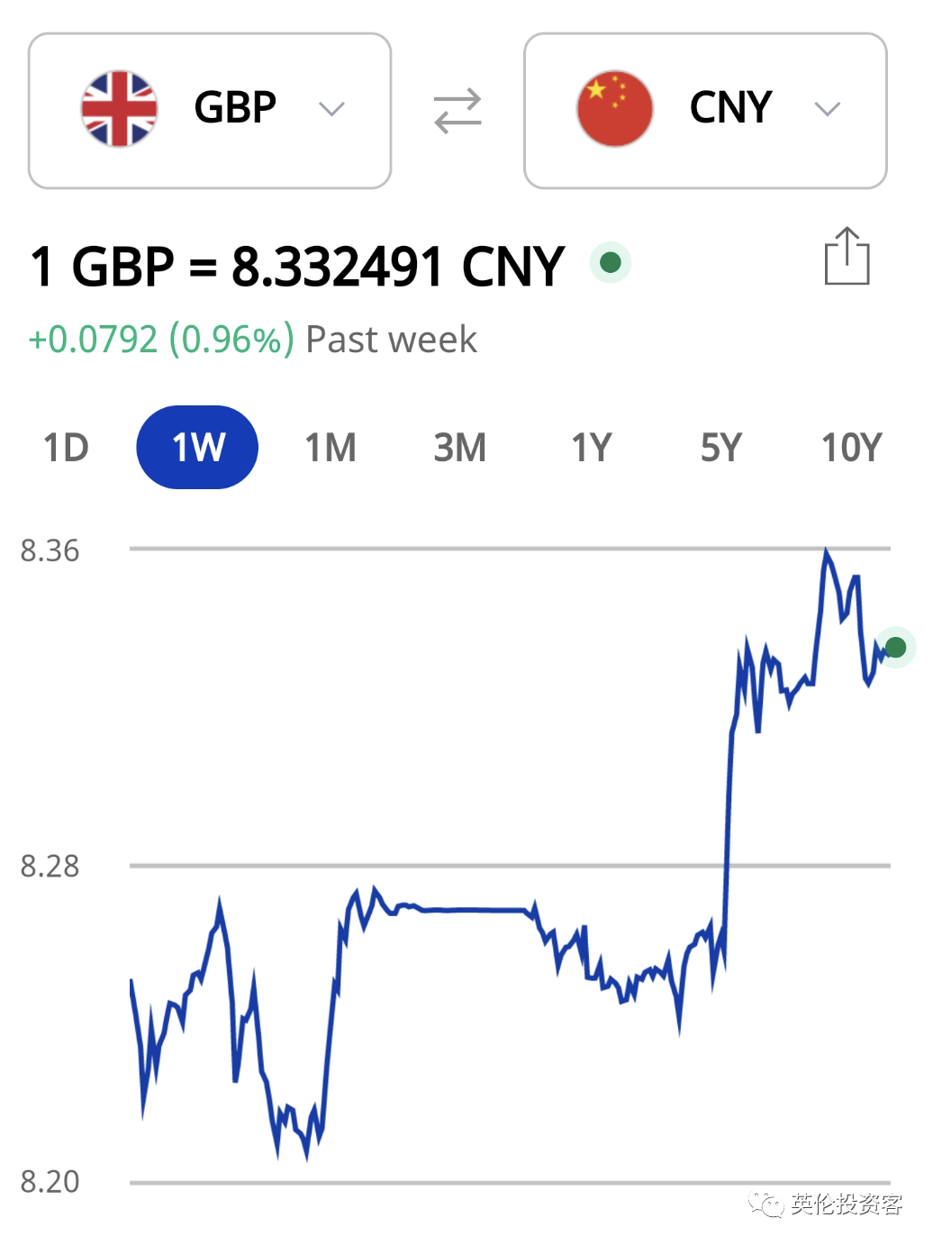Switch to the 1D time range
This screenshot has height=1245, width=933.
point(66,447)
